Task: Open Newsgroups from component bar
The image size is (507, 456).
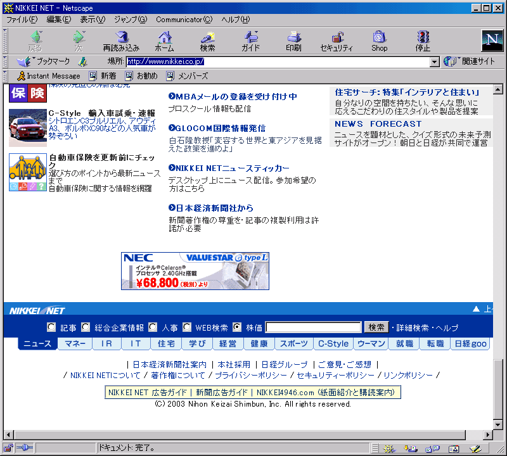Action: tap(432, 448)
